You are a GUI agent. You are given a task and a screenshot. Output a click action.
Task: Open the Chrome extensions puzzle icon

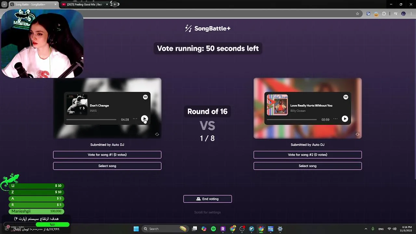pos(384,14)
